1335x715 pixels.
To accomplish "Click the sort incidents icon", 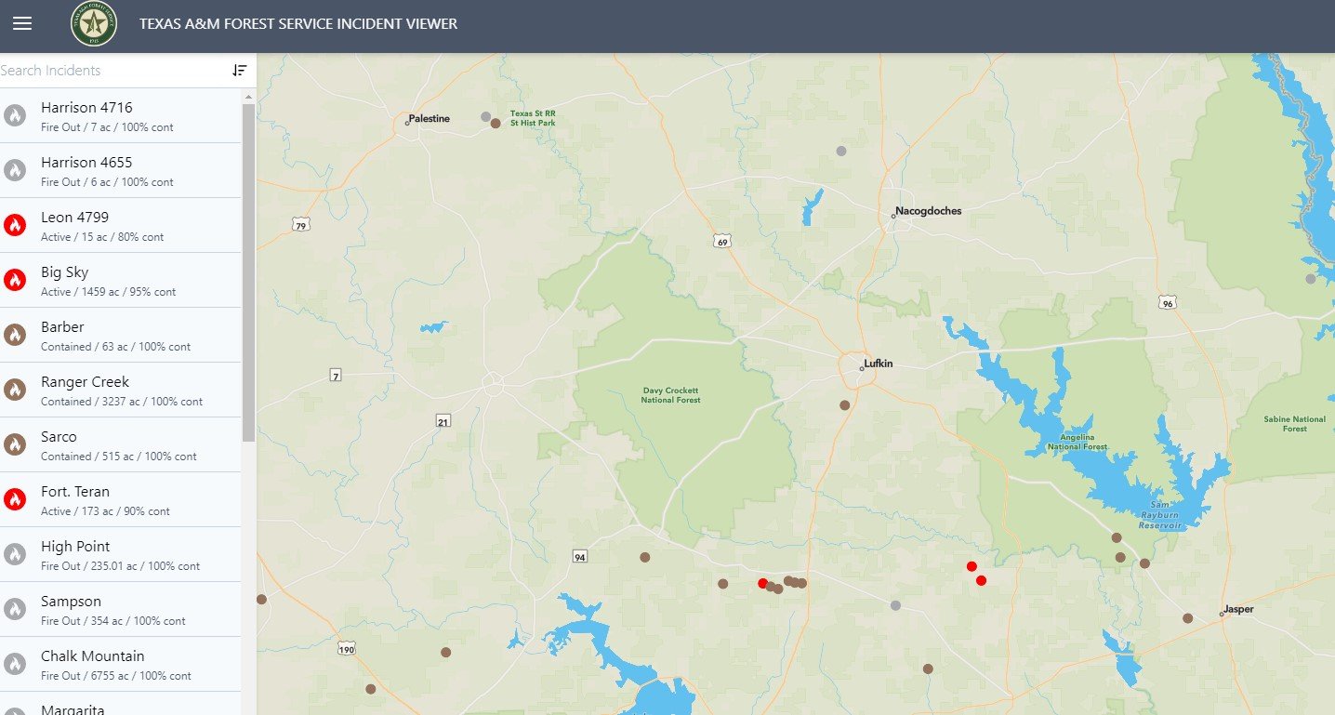I will tap(240, 71).
